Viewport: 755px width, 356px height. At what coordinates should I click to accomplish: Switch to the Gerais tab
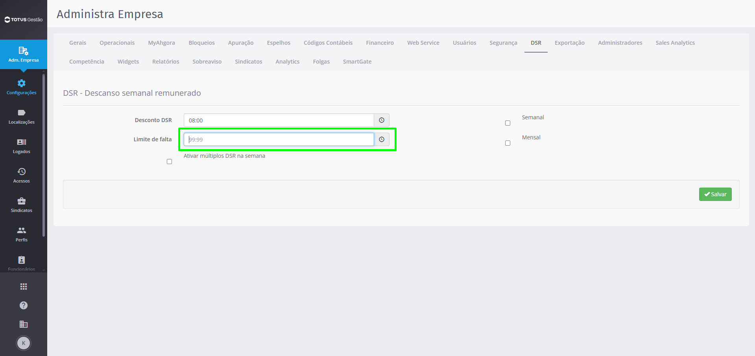point(78,43)
